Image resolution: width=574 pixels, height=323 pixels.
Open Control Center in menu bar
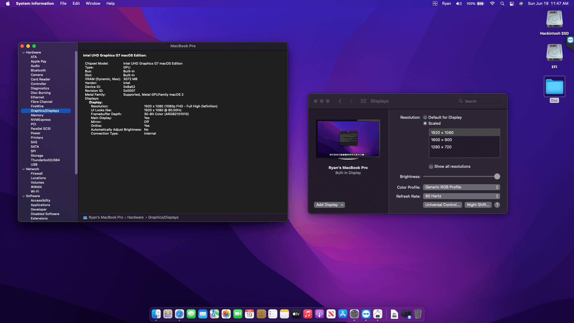[512, 4]
